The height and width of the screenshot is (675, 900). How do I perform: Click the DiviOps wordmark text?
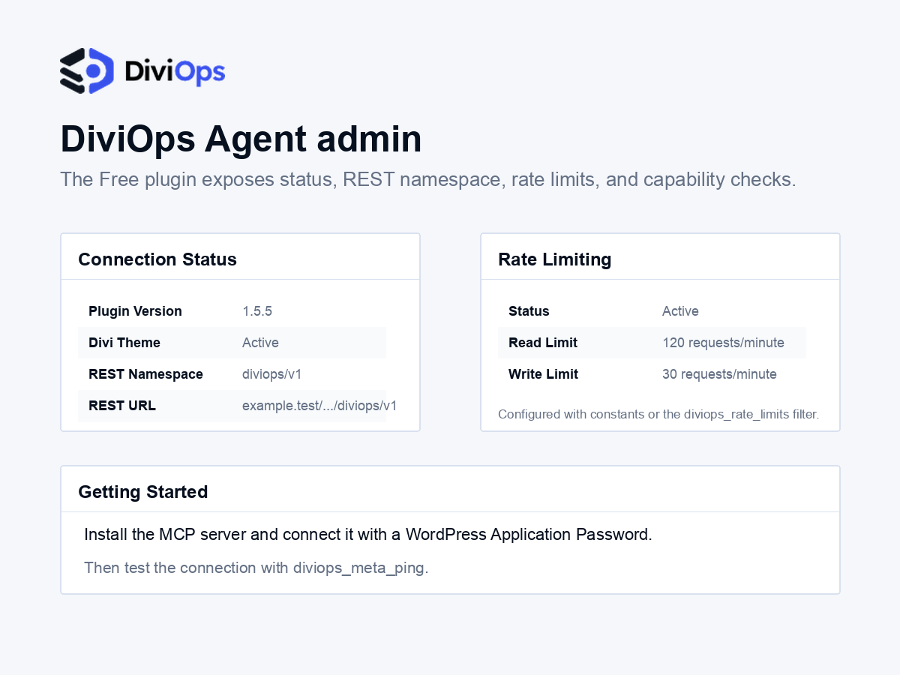175,72
